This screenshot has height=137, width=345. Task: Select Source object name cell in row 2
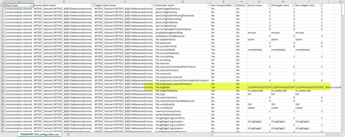tap(64, 8)
